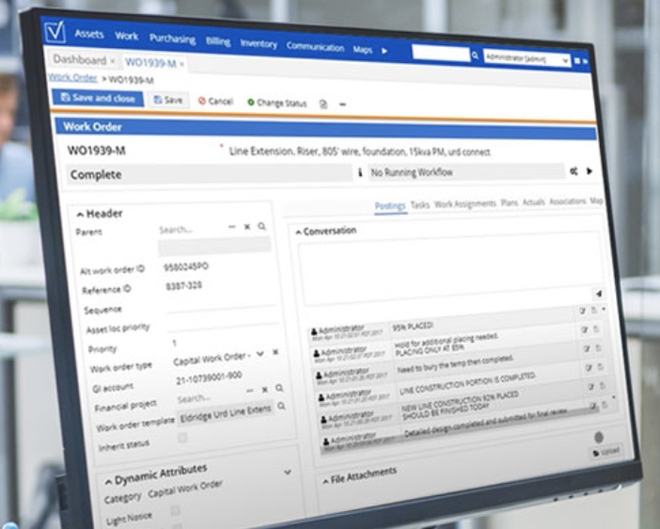Click the Upload button
660x529 pixels.
[606, 452]
